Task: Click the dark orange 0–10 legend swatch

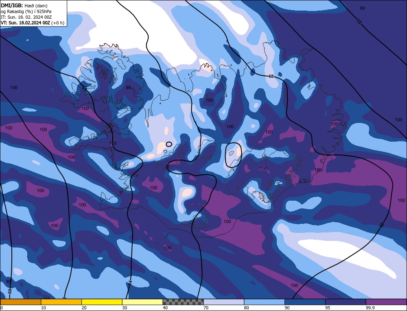Action: (x=20, y=302)
